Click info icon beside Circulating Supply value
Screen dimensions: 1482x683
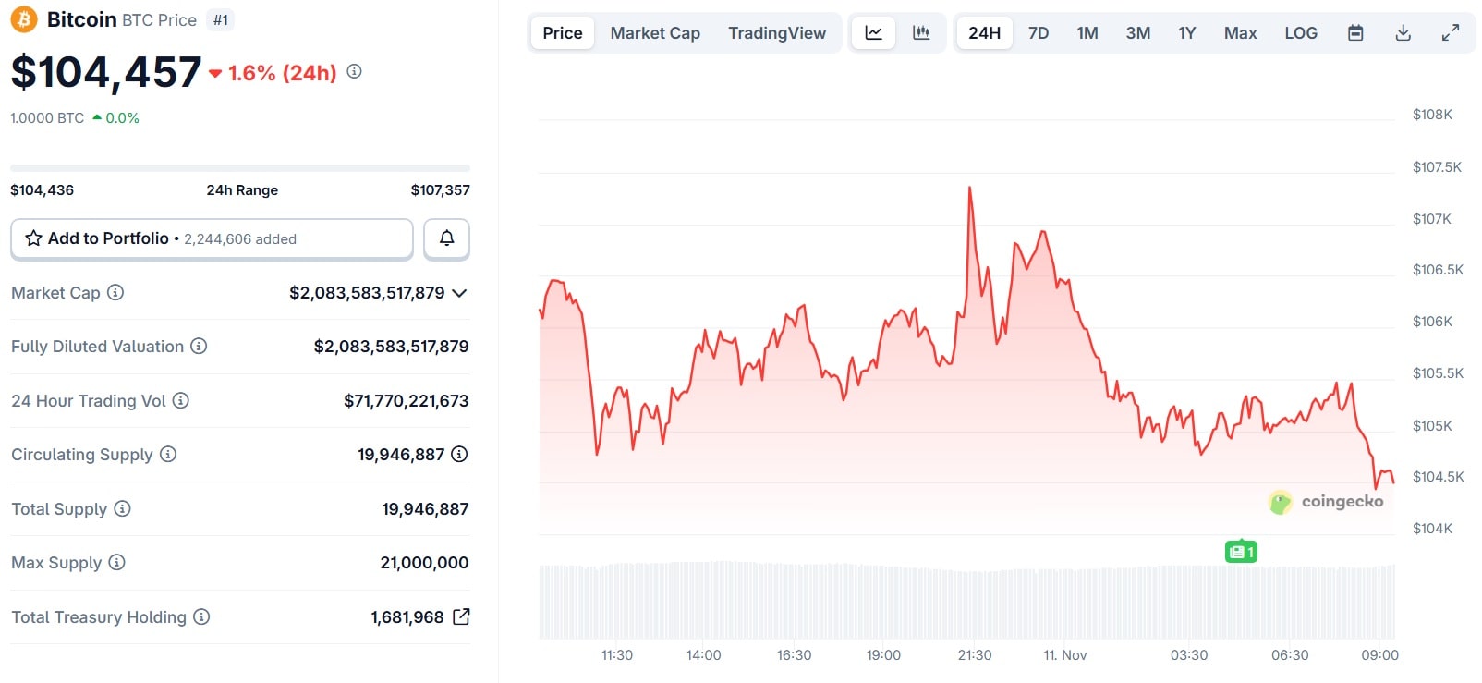point(459,454)
